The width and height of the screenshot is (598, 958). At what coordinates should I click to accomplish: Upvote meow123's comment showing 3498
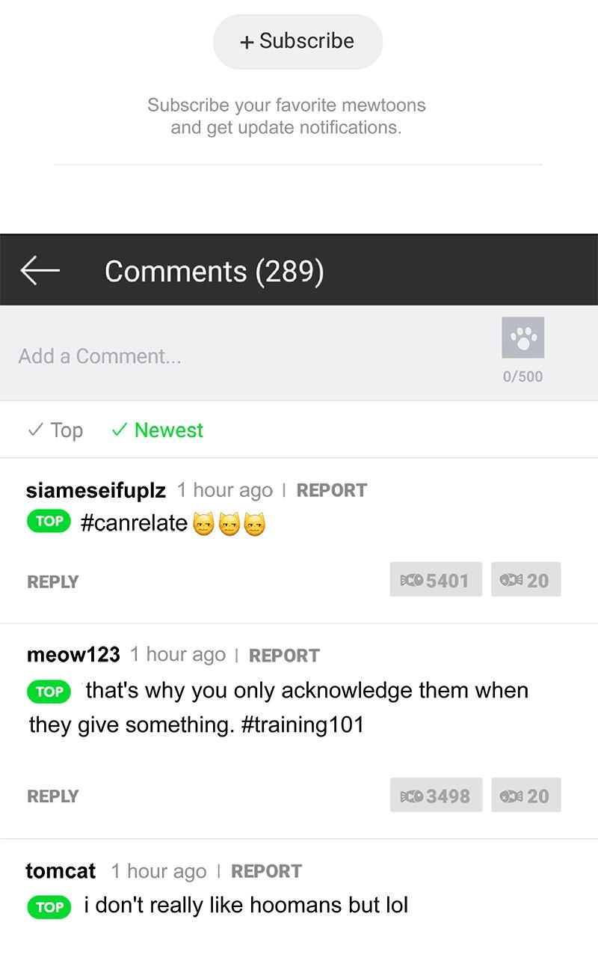pyautogui.click(x=436, y=795)
